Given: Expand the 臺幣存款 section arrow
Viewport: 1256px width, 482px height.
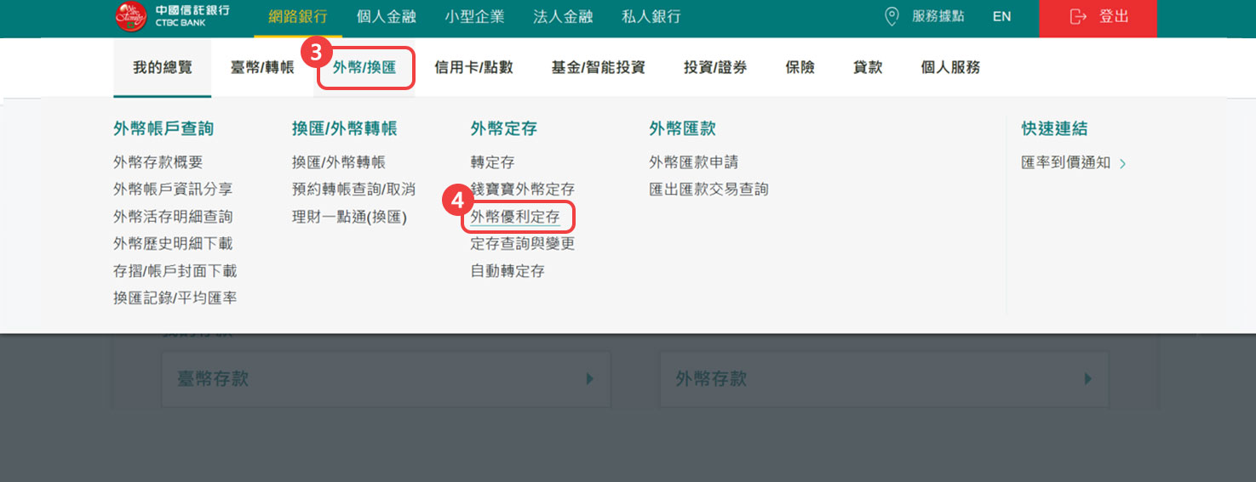Looking at the screenshot, I should coord(589,379).
